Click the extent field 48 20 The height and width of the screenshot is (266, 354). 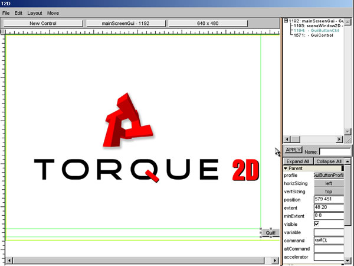[x=329, y=207]
